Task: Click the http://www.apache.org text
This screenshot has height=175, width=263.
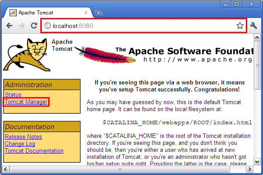Action: pos(198,59)
